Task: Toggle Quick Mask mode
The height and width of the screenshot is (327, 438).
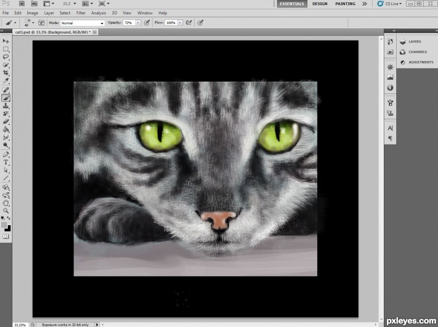Action: (x=6, y=236)
